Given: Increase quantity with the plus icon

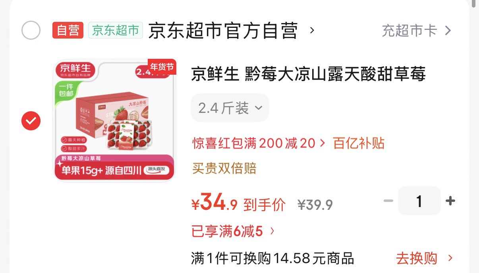Looking at the screenshot, I should (450, 201).
